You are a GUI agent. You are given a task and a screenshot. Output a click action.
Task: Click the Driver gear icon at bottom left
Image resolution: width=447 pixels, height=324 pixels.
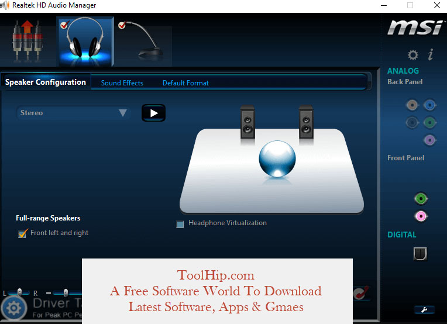[x=13, y=308]
